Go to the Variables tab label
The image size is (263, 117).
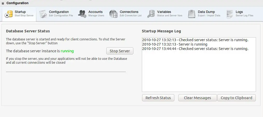164,12
